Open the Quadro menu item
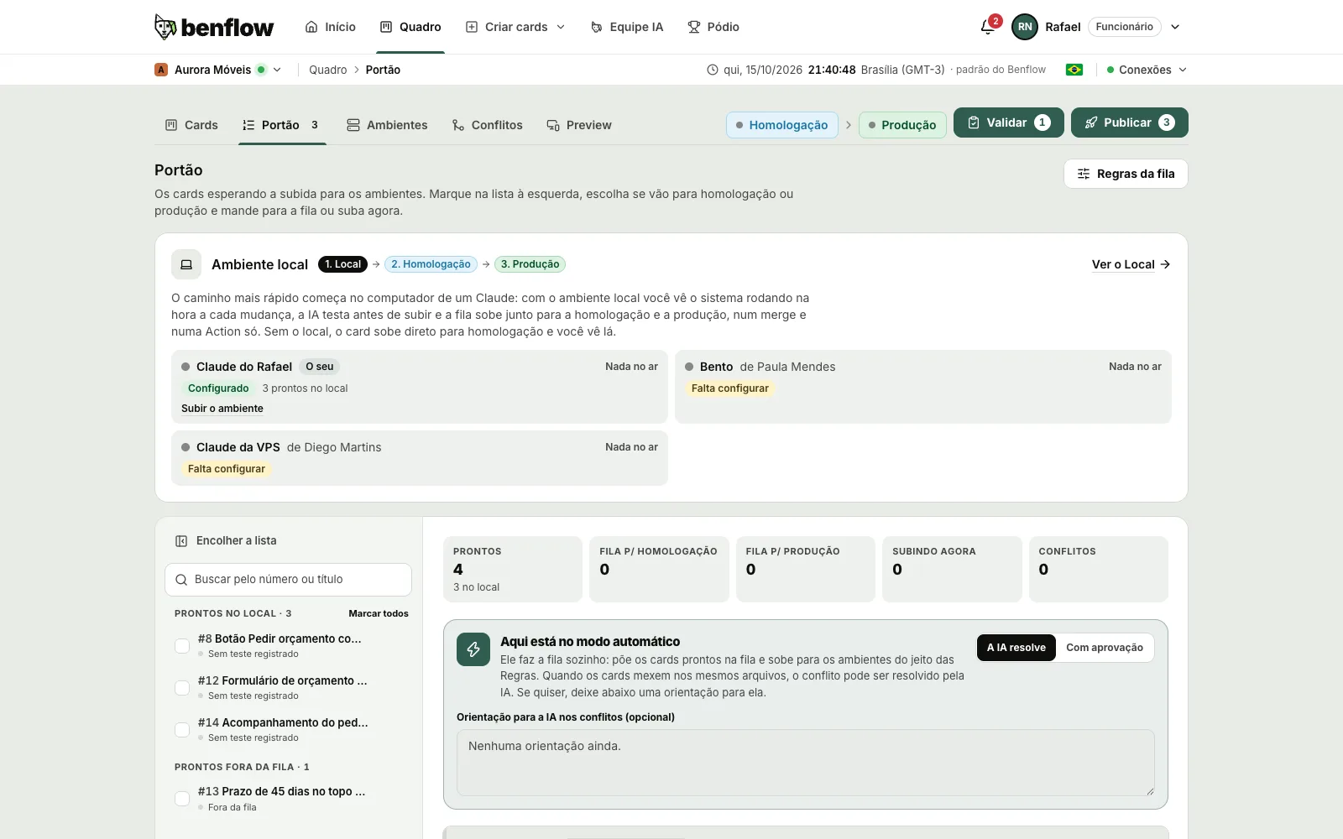The height and width of the screenshot is (839, 1343). tap(410, 27)
